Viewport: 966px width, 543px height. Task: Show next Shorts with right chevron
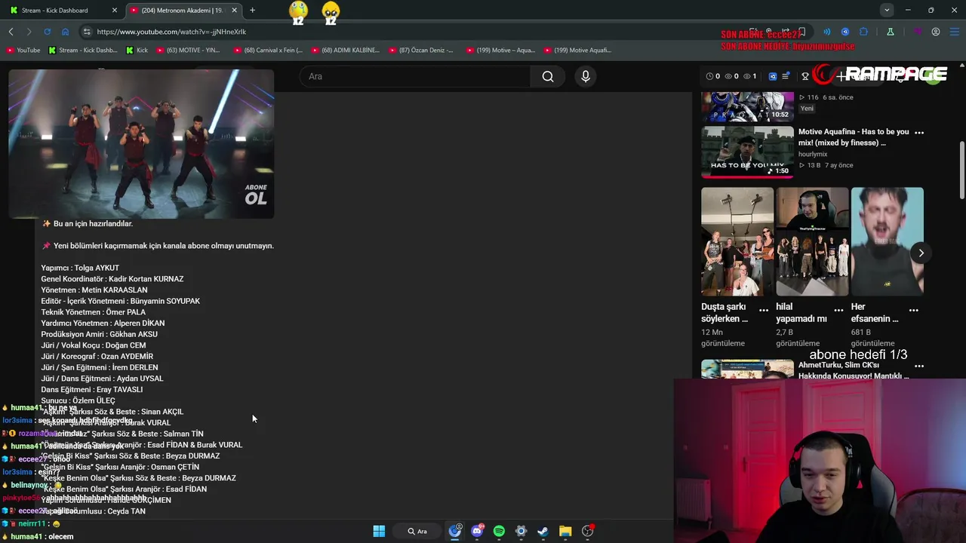[921, 253]
